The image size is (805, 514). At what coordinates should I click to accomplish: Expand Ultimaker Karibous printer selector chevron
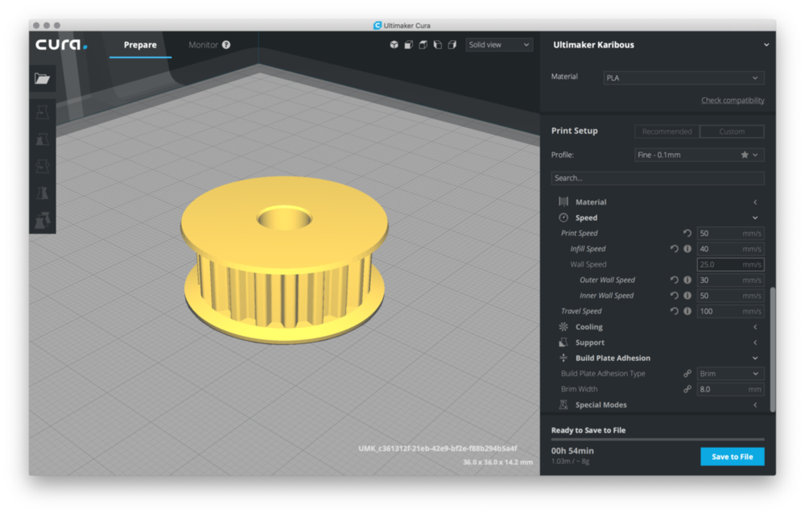766,45
